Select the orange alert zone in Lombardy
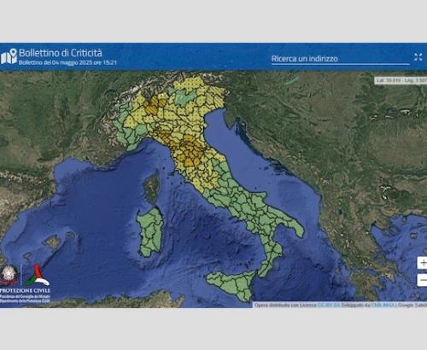The height and width of the screenshot is (350, 427). click(153, 105)
